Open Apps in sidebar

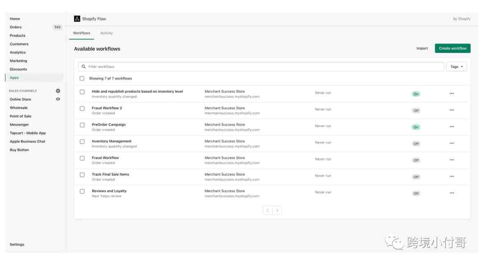coord(14,78)
